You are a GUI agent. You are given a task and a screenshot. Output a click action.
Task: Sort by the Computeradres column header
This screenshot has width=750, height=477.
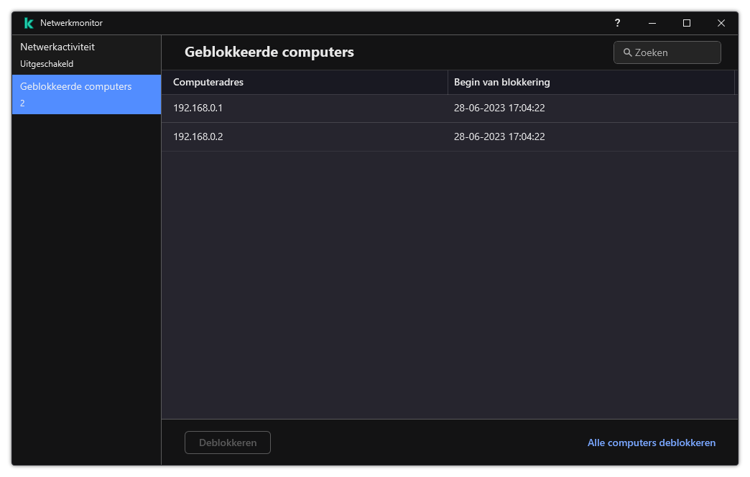tap(208, 82)
